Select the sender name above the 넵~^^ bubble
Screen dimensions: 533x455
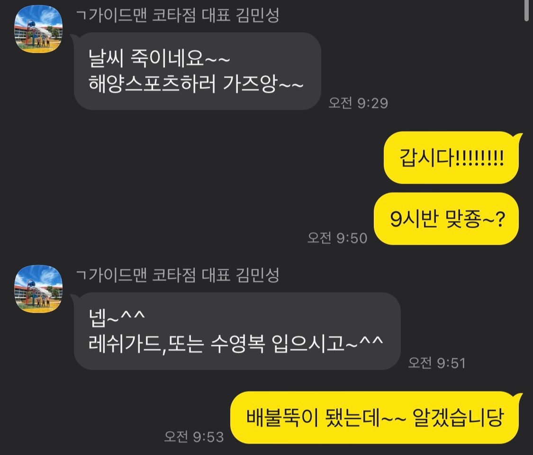tap(178, 275)
